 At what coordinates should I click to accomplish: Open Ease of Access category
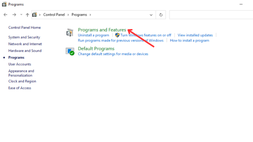click(20, 88)
